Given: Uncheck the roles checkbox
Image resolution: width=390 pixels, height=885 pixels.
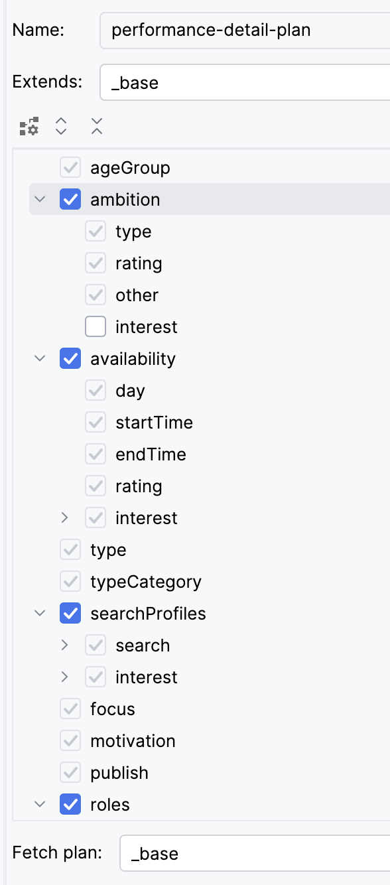Looking at the screenshot, I should [70, 805].
